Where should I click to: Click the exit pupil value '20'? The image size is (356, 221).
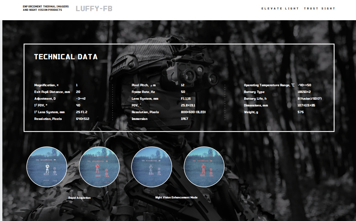78,92
